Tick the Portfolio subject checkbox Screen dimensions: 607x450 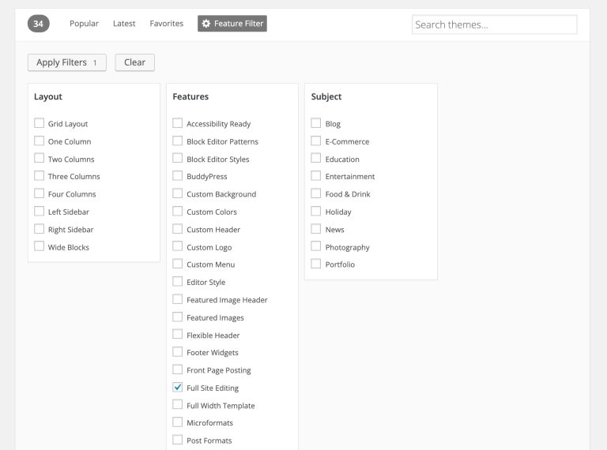316,264
